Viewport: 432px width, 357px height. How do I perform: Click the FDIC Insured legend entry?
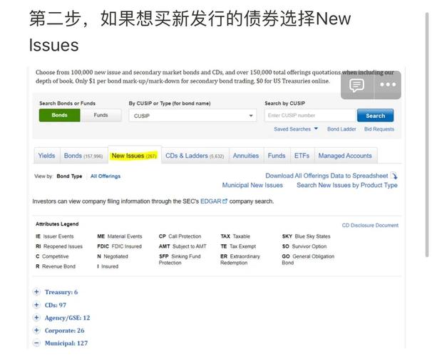pyautogui.click(x=119, y=246)
